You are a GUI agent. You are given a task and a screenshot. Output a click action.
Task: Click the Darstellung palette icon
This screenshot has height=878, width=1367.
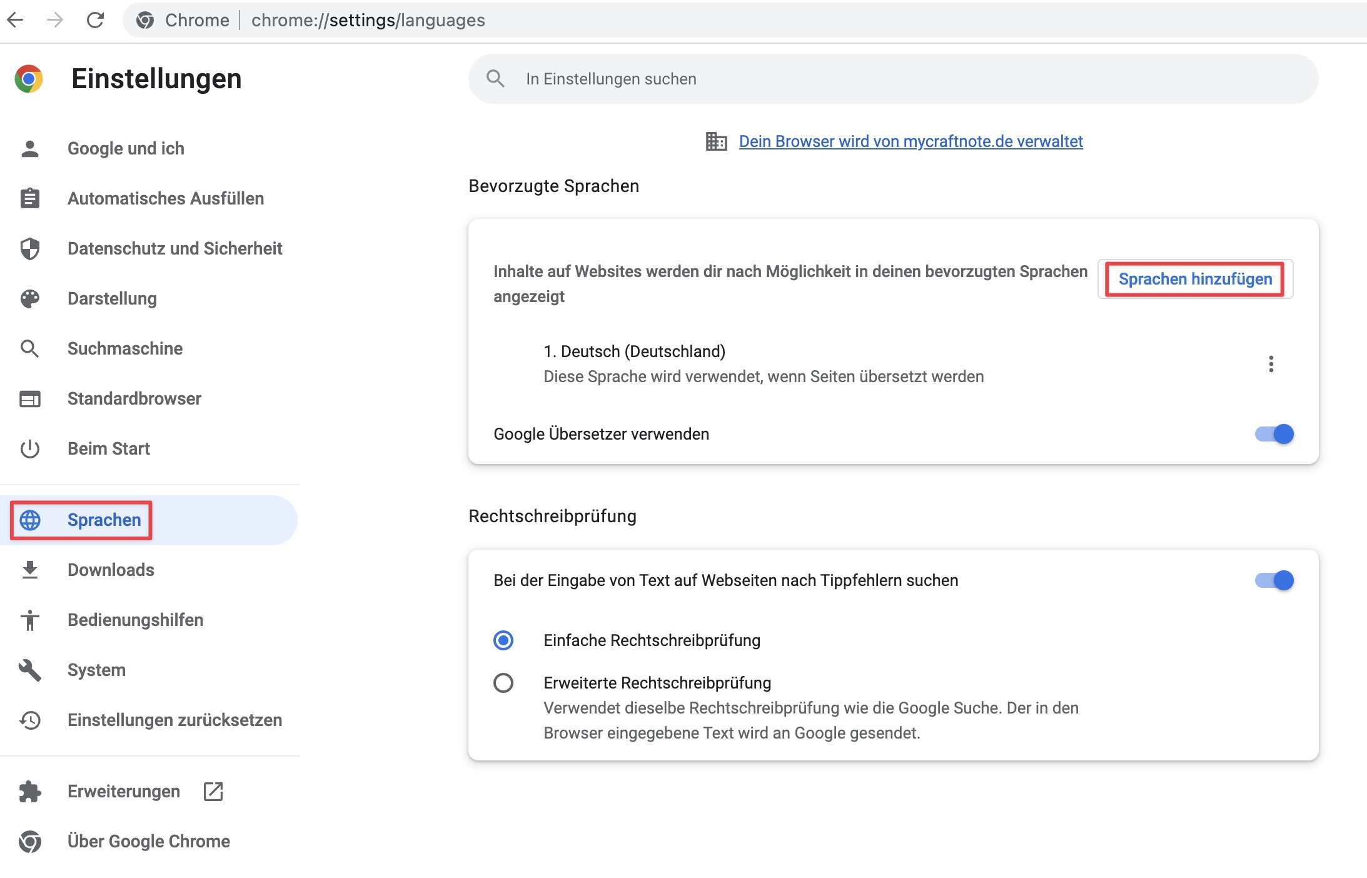[x=29, y=298]
